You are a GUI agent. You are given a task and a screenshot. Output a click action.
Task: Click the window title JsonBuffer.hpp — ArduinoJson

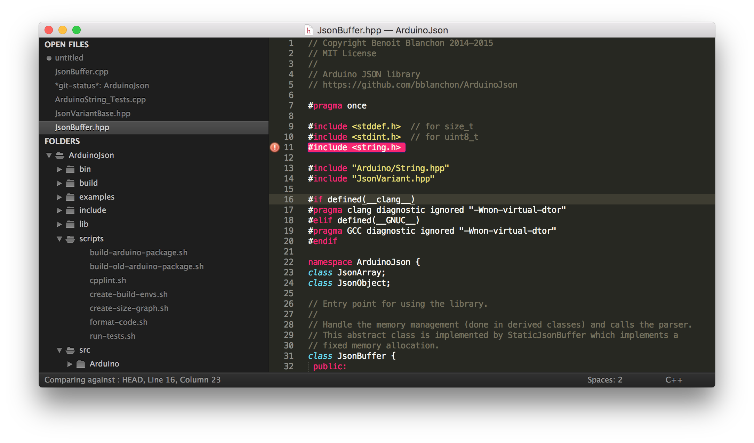tap(382, 30)
